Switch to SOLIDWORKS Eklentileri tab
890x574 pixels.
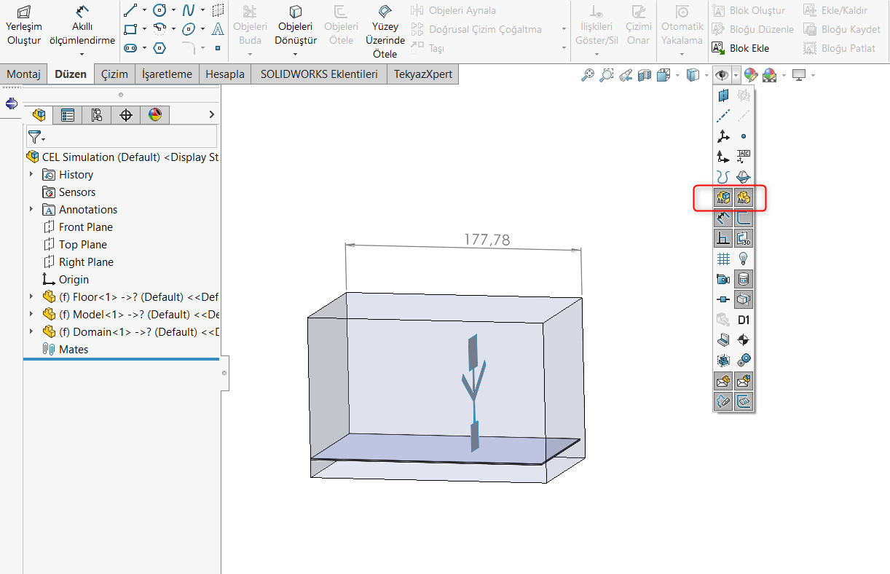(319, 74)
